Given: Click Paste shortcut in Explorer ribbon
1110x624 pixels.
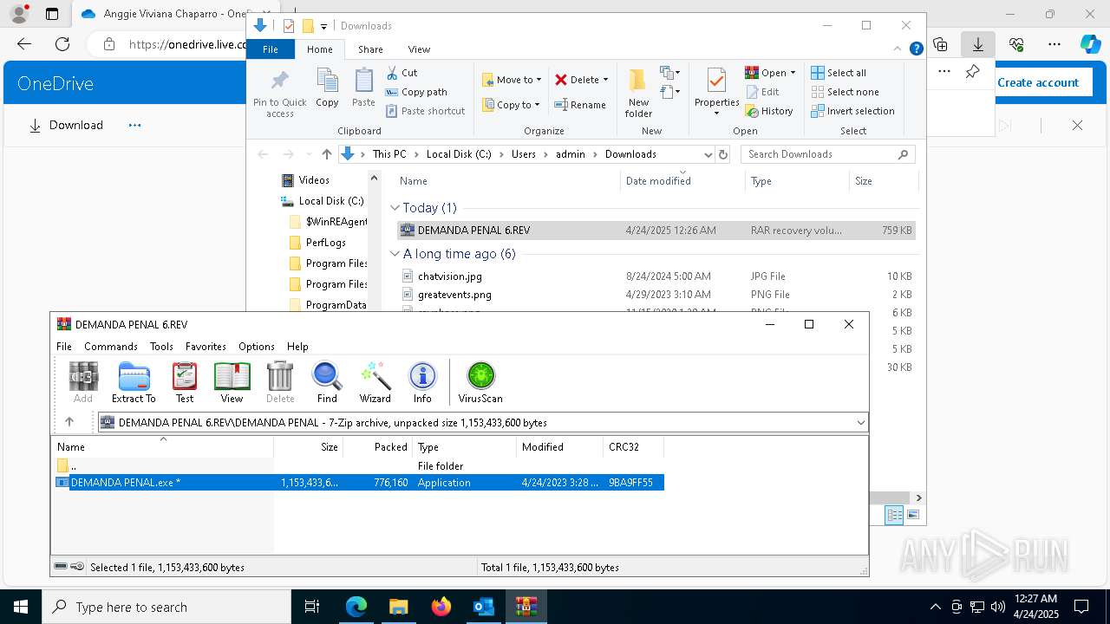Looking at the screenshot, I should (426, 111).
